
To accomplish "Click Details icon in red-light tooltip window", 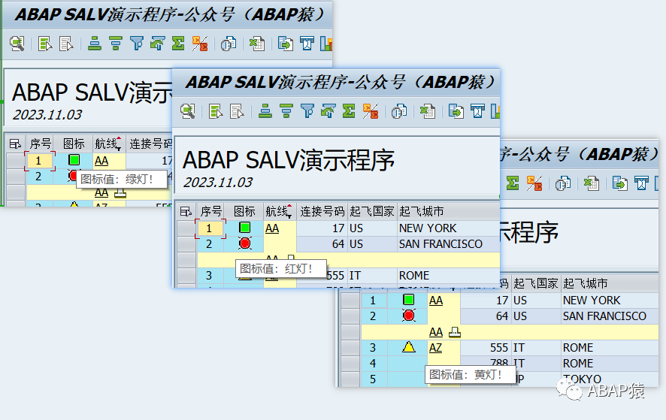I will pos(187,111).
